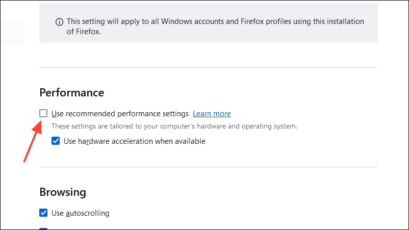Screen dimensions: 409x230
Task: Click the 'Use recommended performance settings' label text
Action: point(120,114)
